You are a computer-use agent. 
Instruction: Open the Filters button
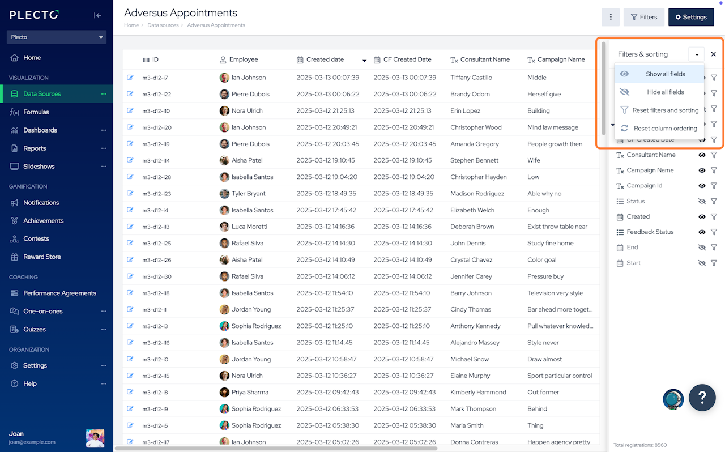(x=644, y=17)
